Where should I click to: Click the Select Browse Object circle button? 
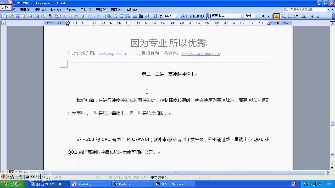click(x=332, y=163)
